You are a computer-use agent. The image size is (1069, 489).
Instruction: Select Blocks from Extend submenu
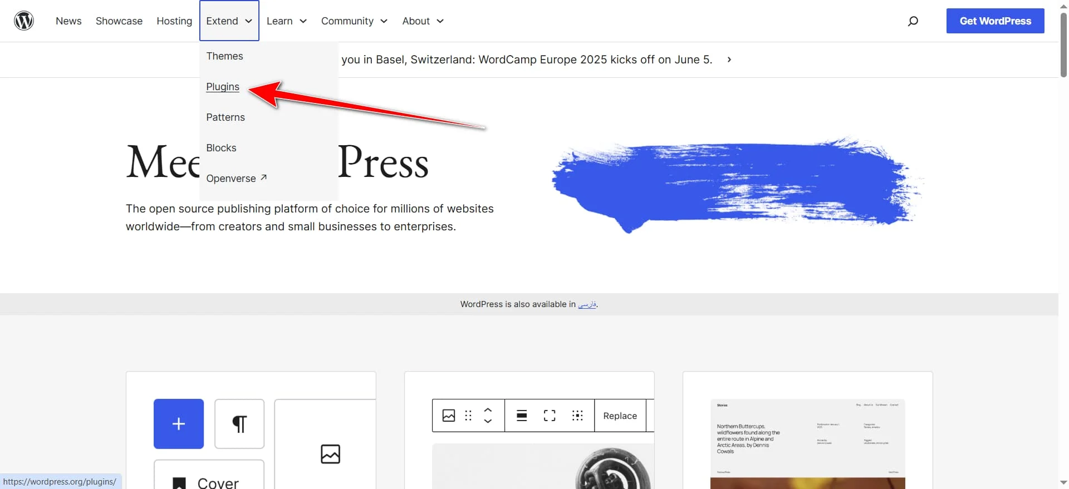pos(221,148)
